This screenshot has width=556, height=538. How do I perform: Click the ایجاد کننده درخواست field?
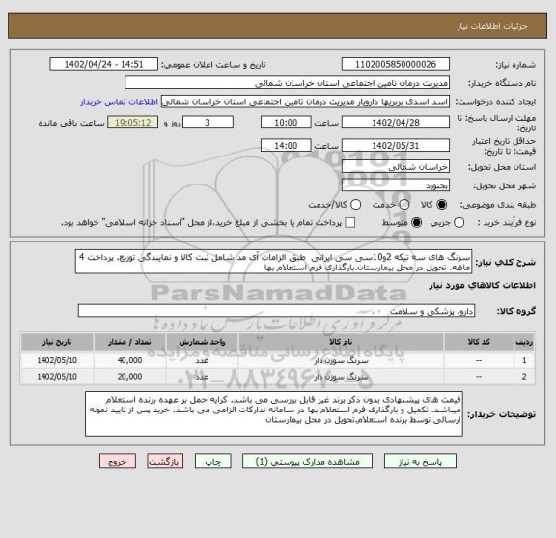pyautogui.click(x=305, y=101)
